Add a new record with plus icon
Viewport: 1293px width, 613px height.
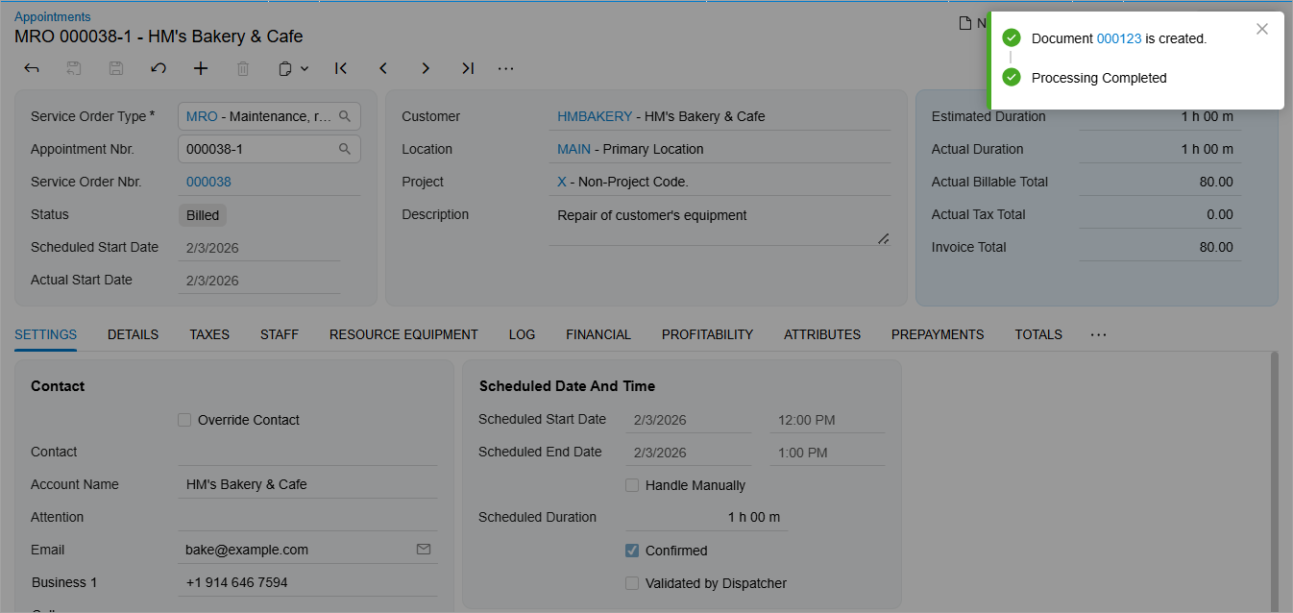[201, 68]
